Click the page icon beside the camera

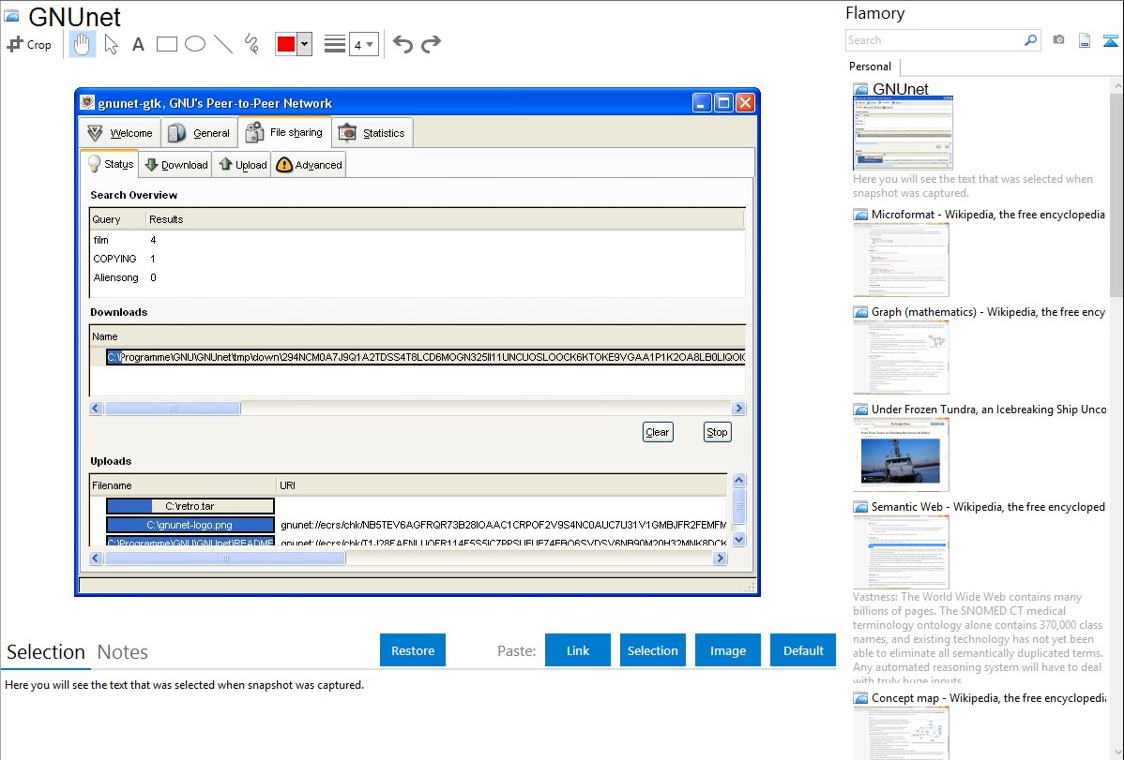coord(1085,40)
